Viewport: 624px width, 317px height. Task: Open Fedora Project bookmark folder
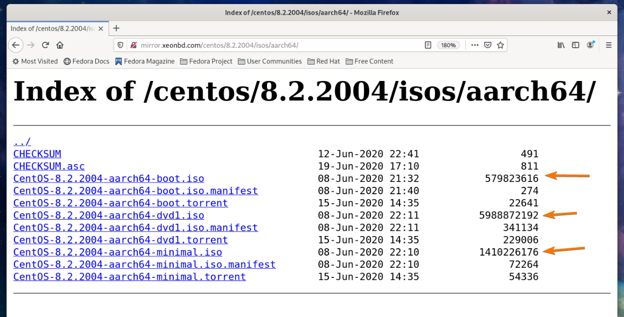click(206, 61)
